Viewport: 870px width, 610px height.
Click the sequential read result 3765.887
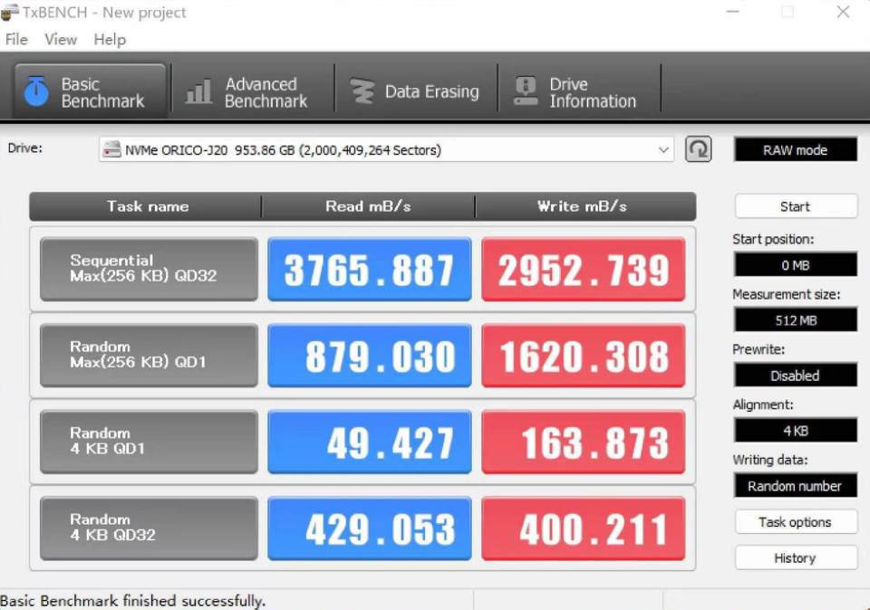click(x=370, y=270)
